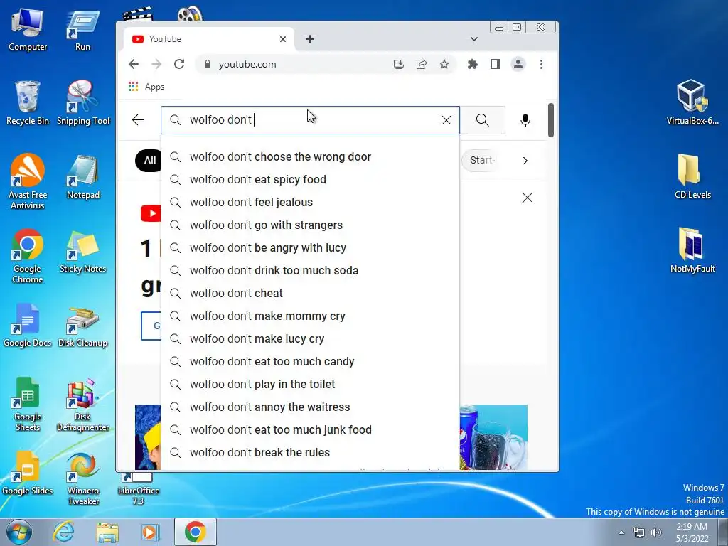Click the page vertical scrollbar
Screen dimensions: 728x546
551,121
